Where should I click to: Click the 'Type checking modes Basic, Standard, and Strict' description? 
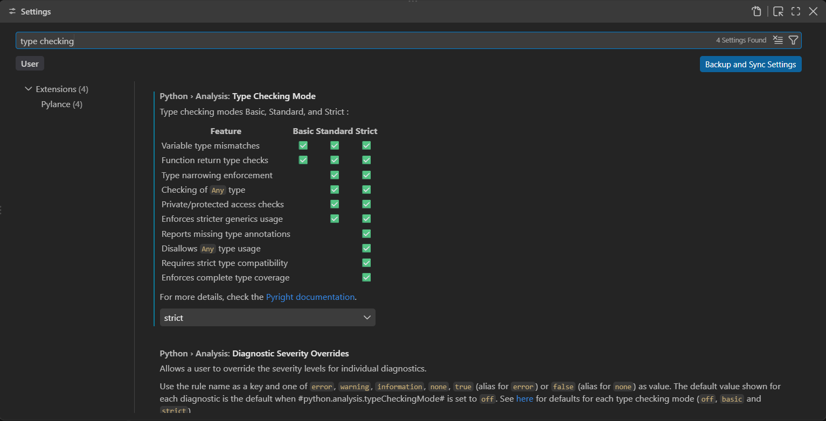coord(254,112)
